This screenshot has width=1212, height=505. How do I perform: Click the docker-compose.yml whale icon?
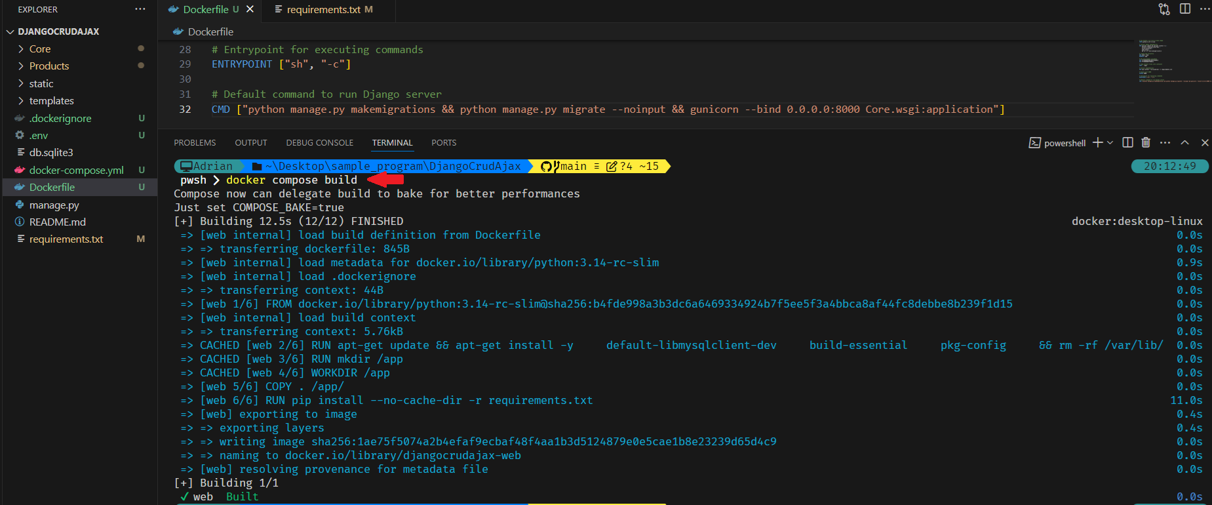pos(20,170)
